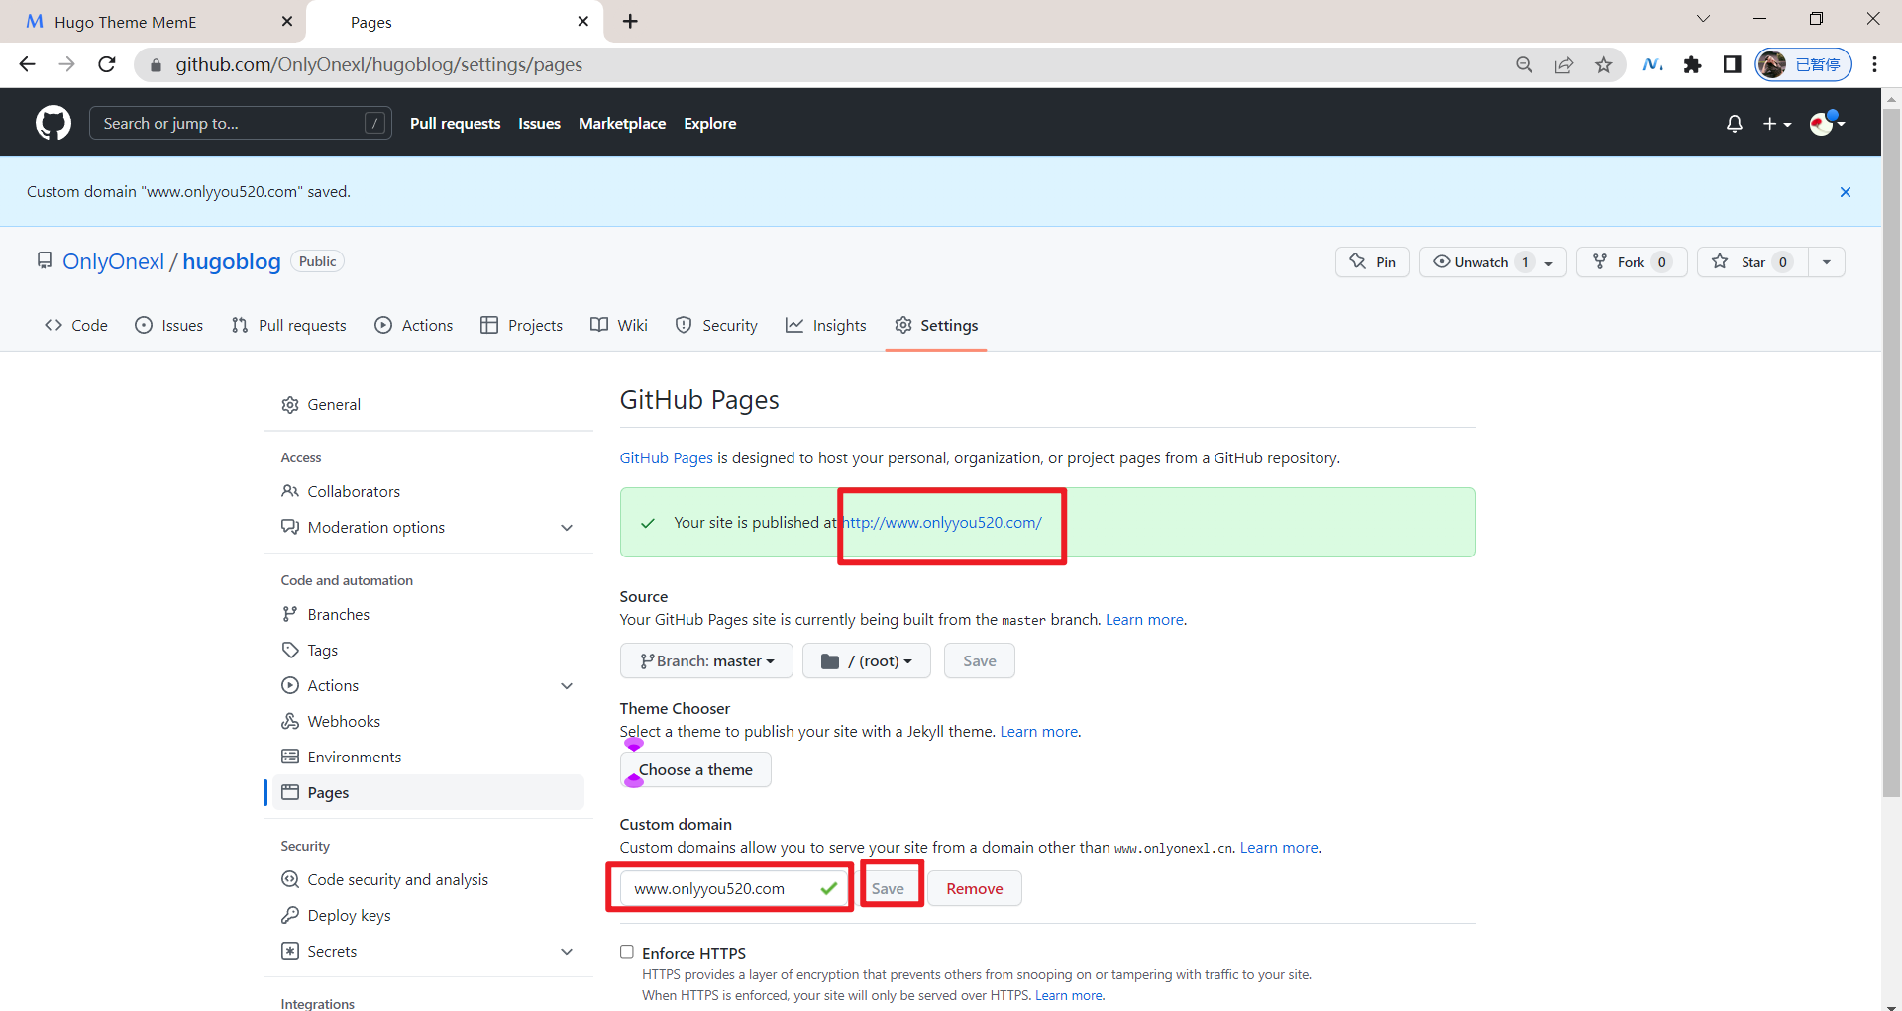The image size is (1902, 1011).
Task: Expand the sidebar Actions section
Action: (x=428, y=685)
